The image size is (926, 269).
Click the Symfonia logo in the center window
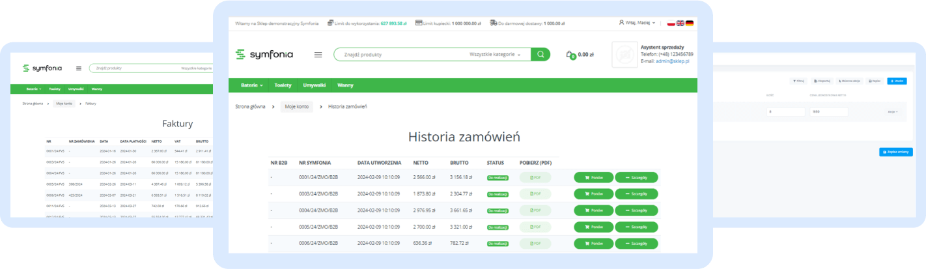click(x=264, y=55)
